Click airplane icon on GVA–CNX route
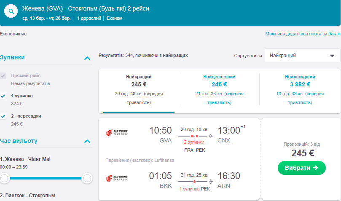 (x=211, y=136)
